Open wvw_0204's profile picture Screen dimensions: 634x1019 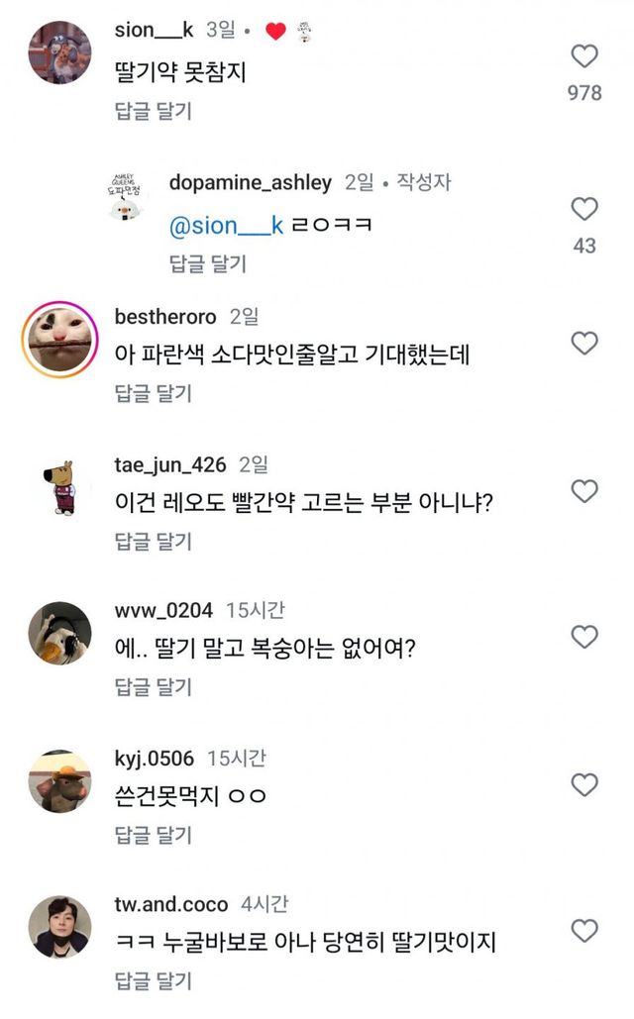(x=59, y=634)
